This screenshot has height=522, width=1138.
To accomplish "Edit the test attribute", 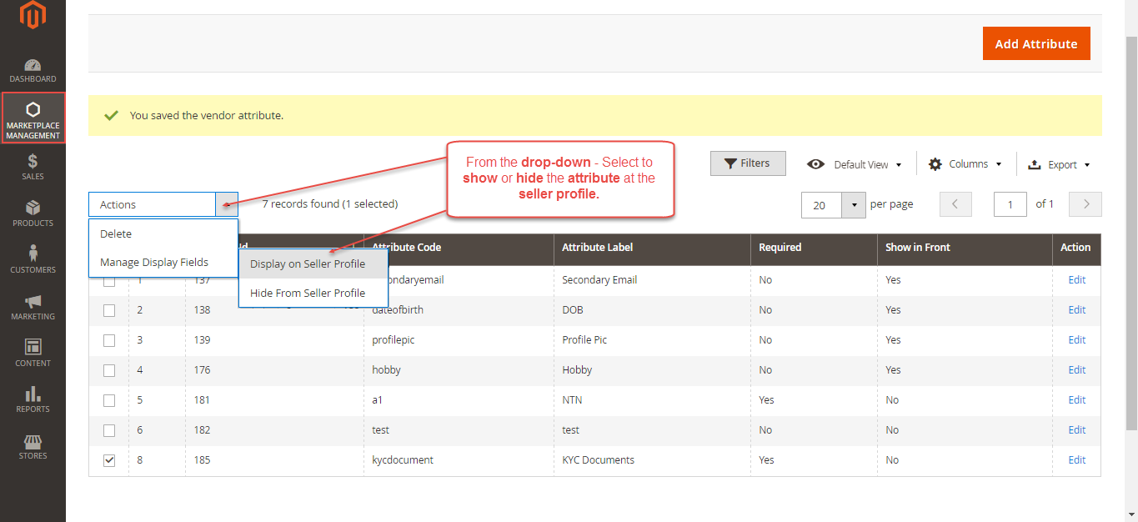I will 1077,430.
